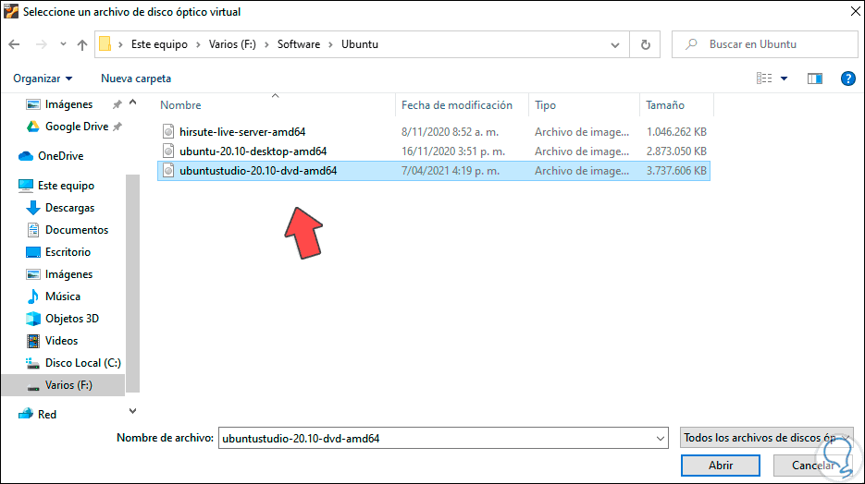The height and width of the screenshot is (484, 865).
Task: Close the dialog with the X
Action: [855, 11]
